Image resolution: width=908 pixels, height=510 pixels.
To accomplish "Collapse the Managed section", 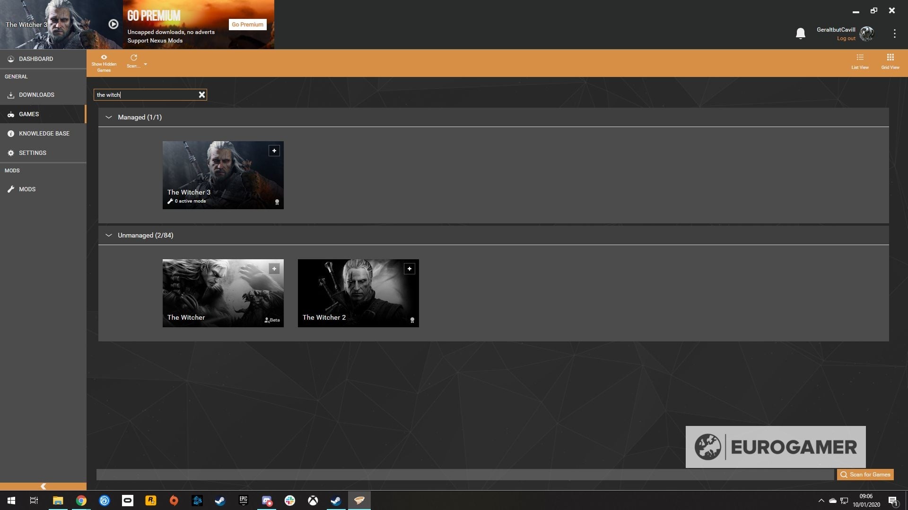I will [x=108, y=117].
